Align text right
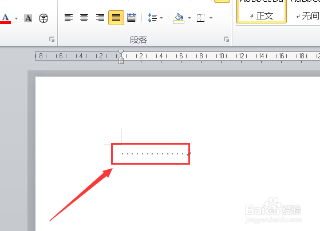Screen dimensions: 320x231 click(x=100, y=18)
